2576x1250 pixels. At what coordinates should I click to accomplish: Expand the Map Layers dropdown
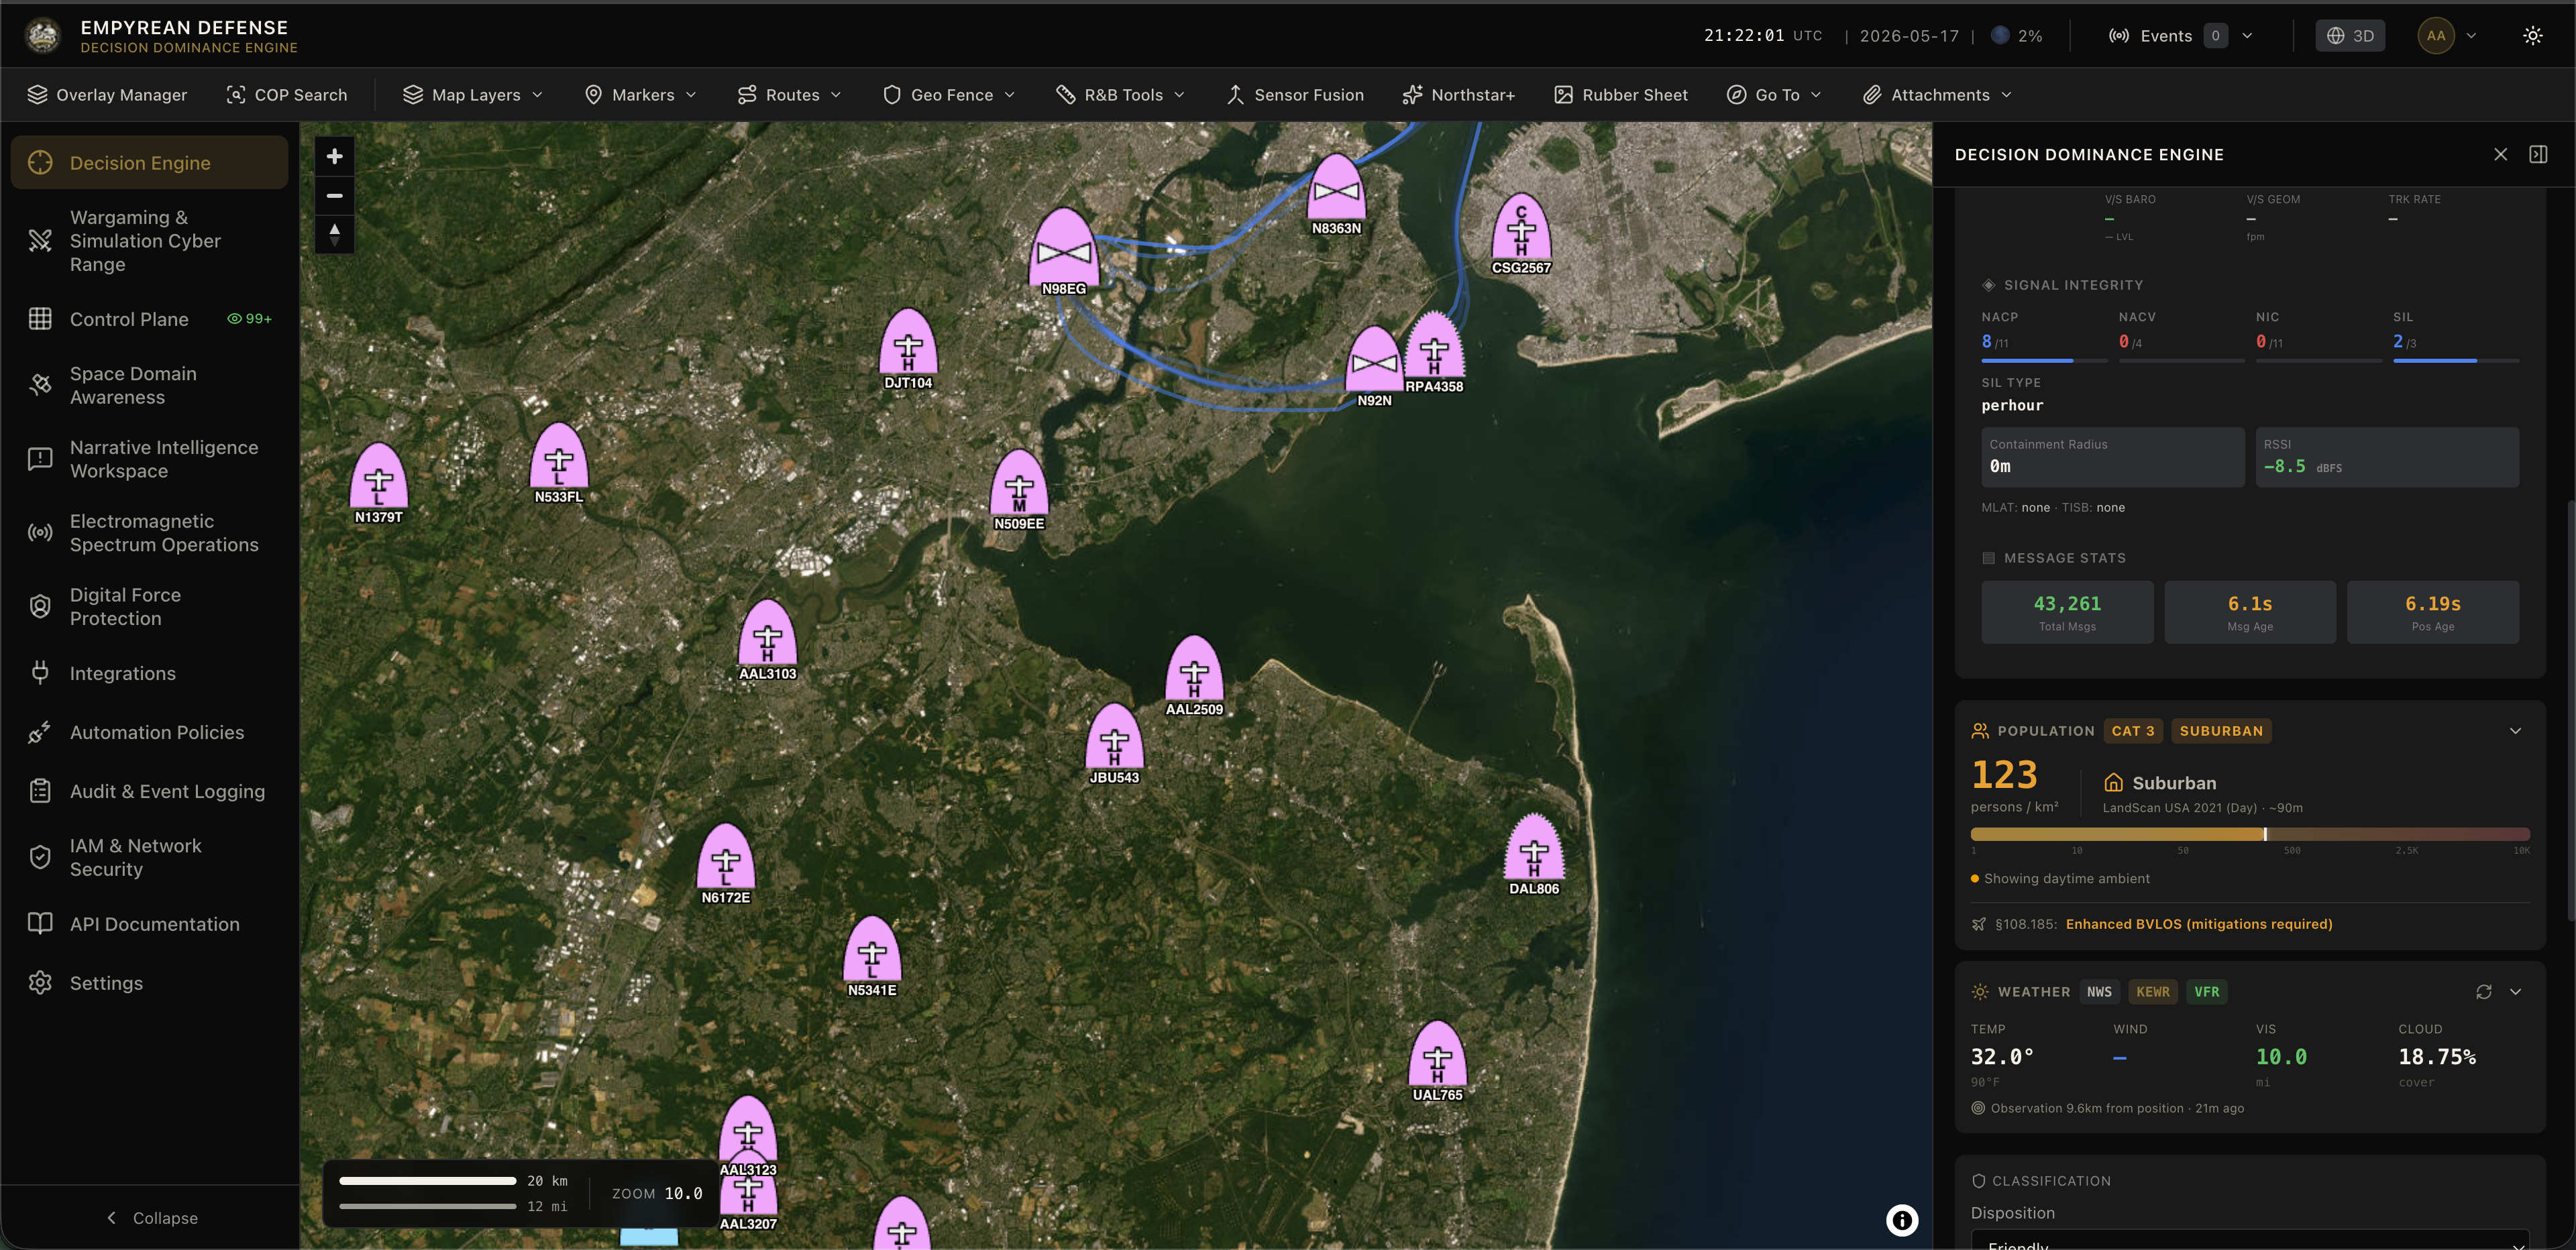point(473,95)
